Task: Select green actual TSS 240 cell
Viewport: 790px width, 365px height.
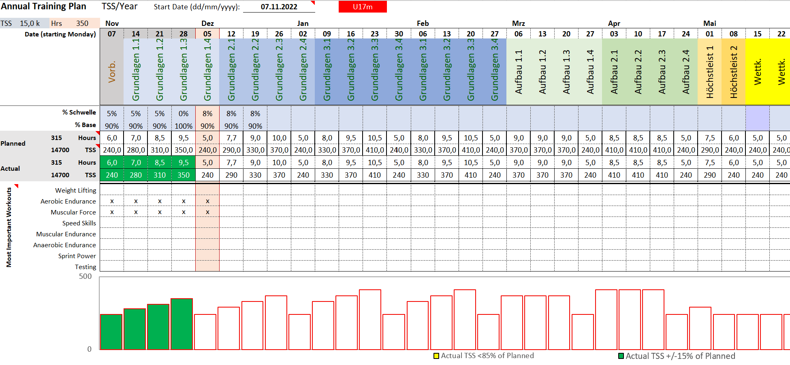Action: click(112, 175)
